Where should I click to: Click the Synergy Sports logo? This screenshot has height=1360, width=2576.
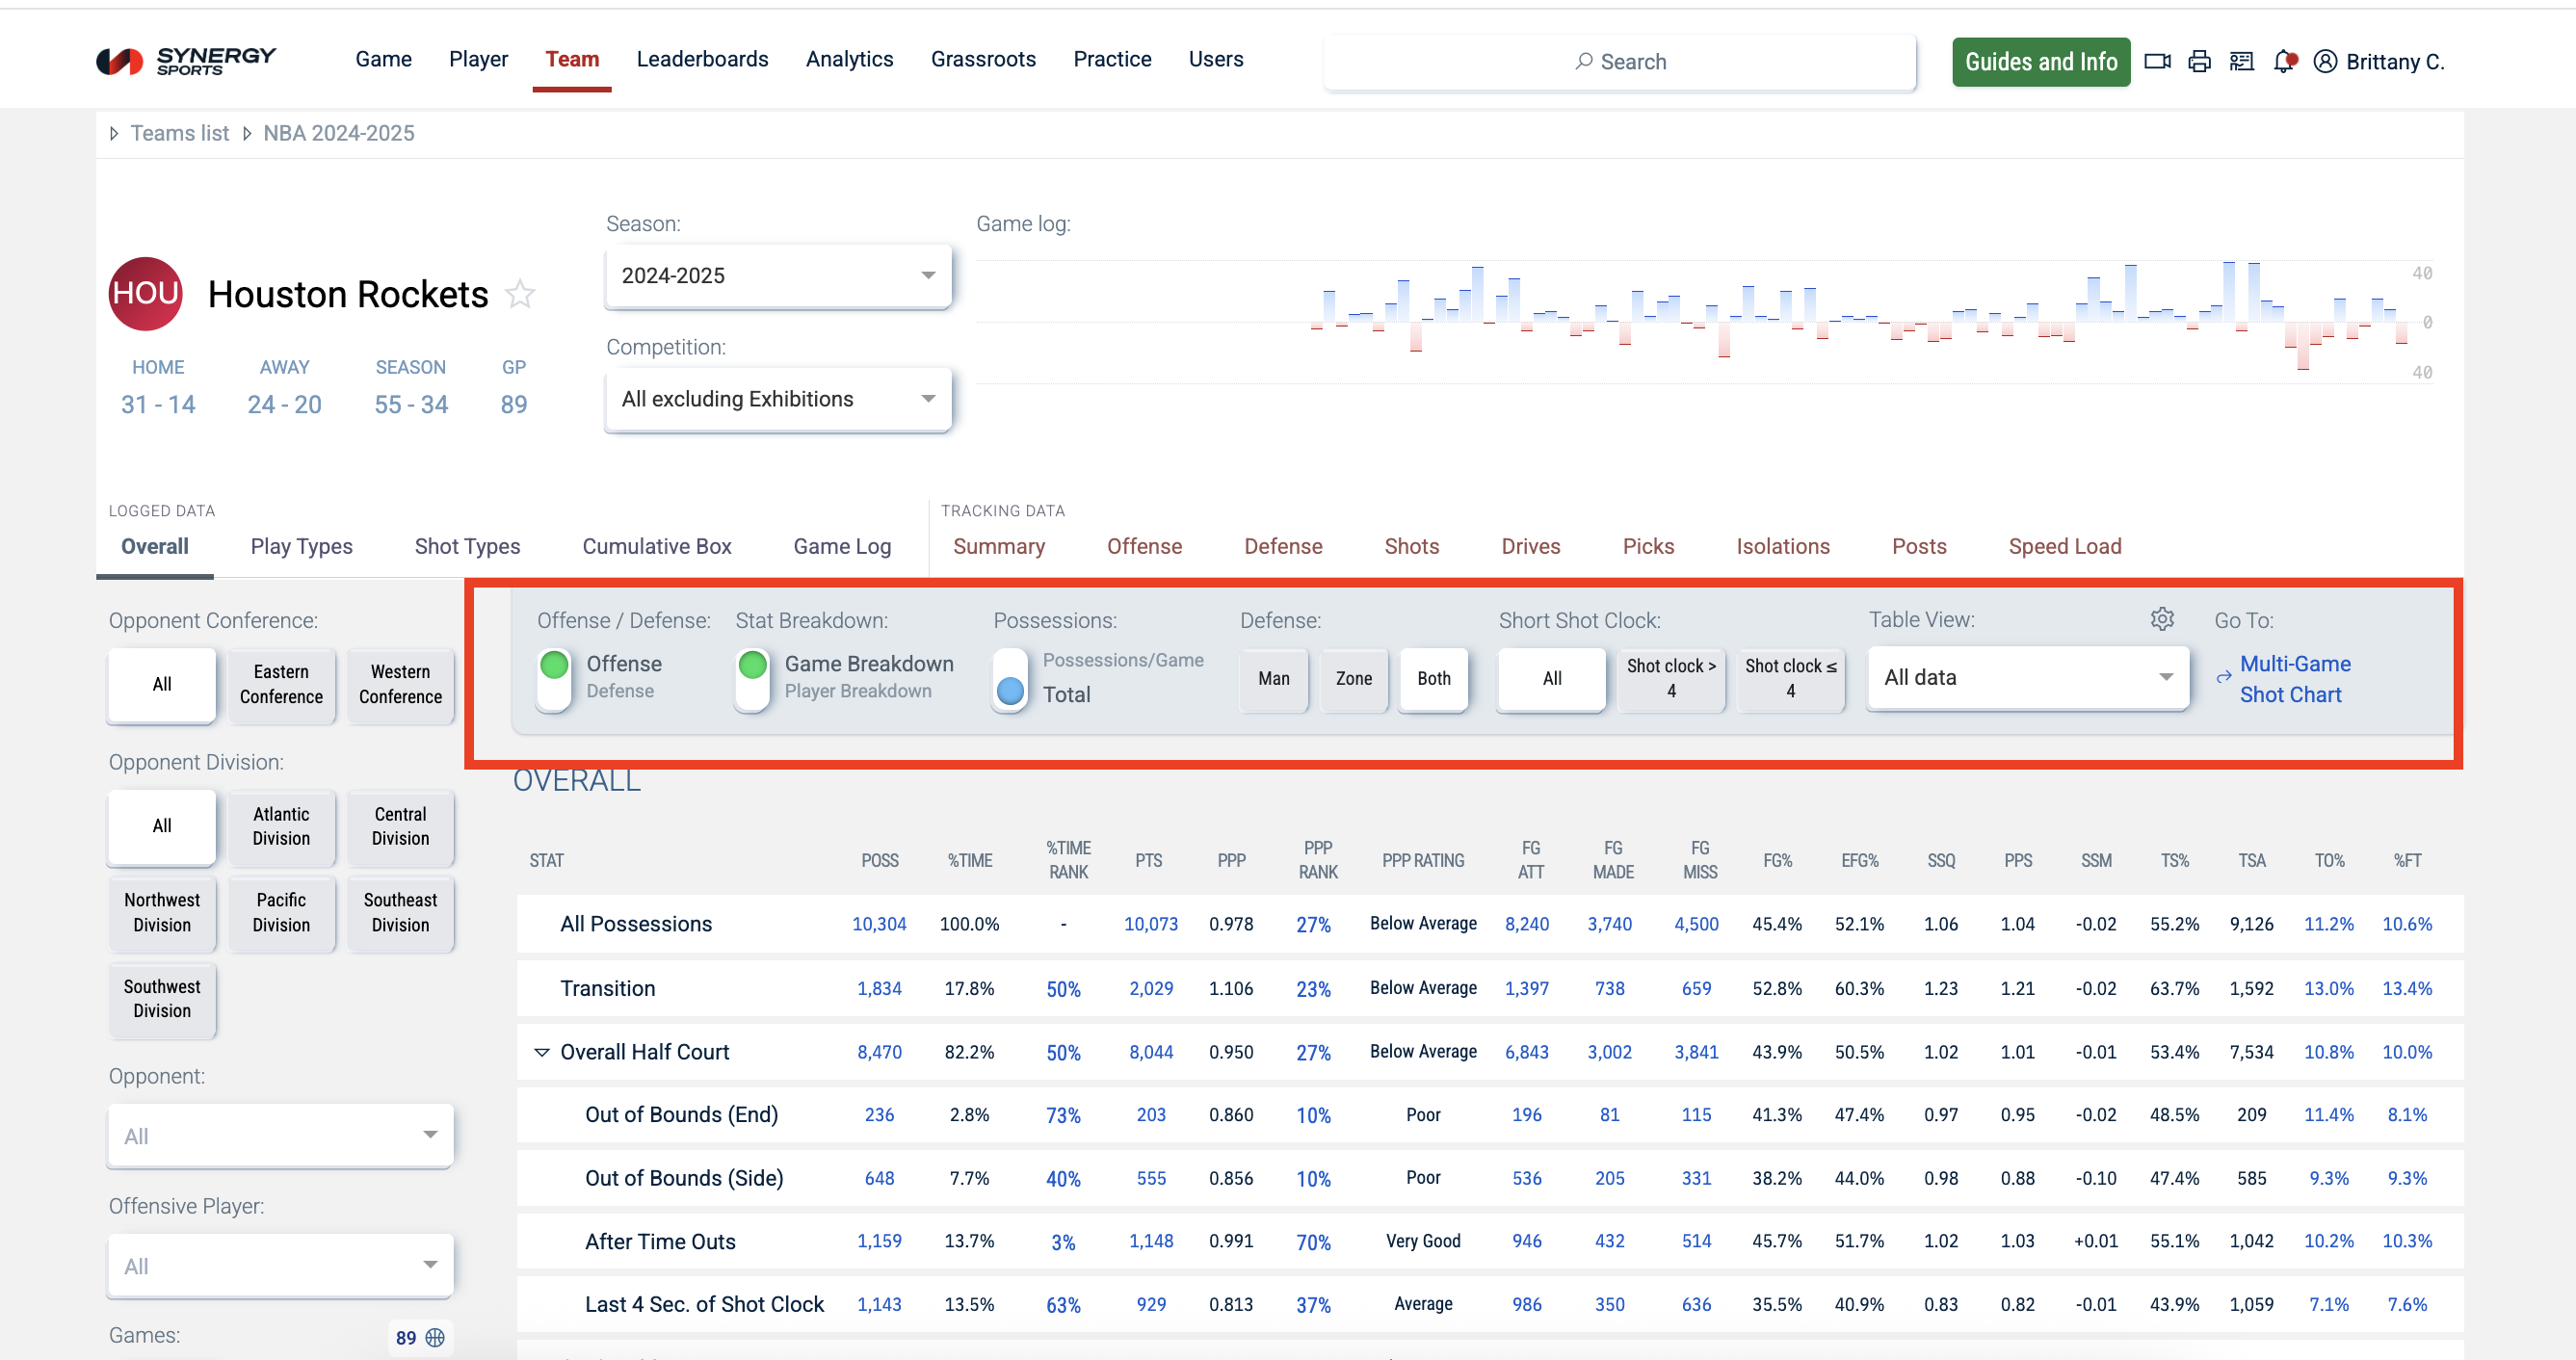186,61
